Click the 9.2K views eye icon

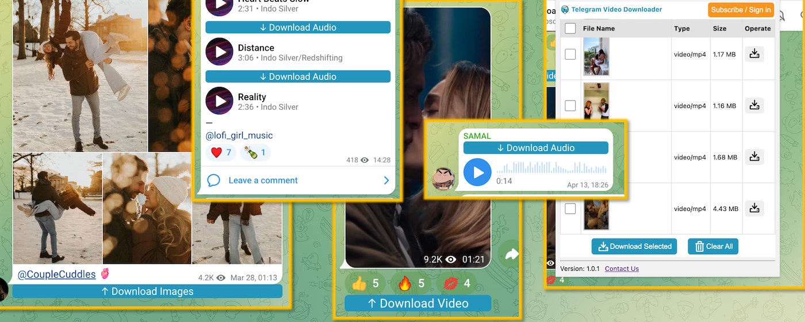click(451, 259)
